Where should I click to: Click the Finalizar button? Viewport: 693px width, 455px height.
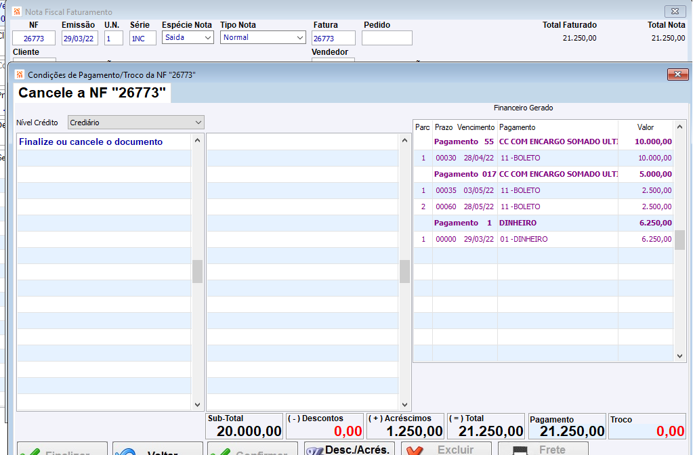62,448
